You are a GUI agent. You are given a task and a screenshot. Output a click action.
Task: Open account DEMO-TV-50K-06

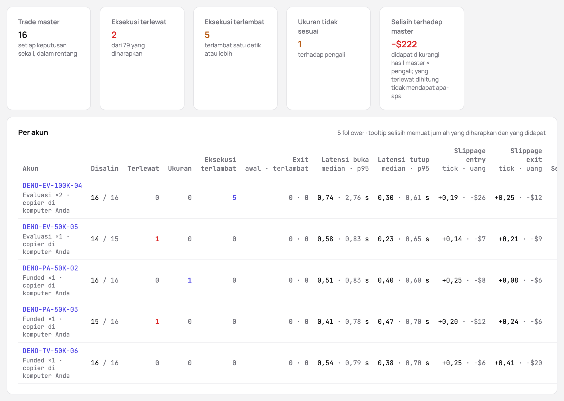tap(50, 351)
